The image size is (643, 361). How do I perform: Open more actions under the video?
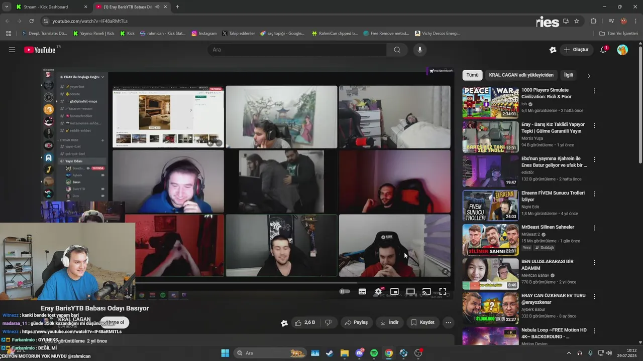449,322
